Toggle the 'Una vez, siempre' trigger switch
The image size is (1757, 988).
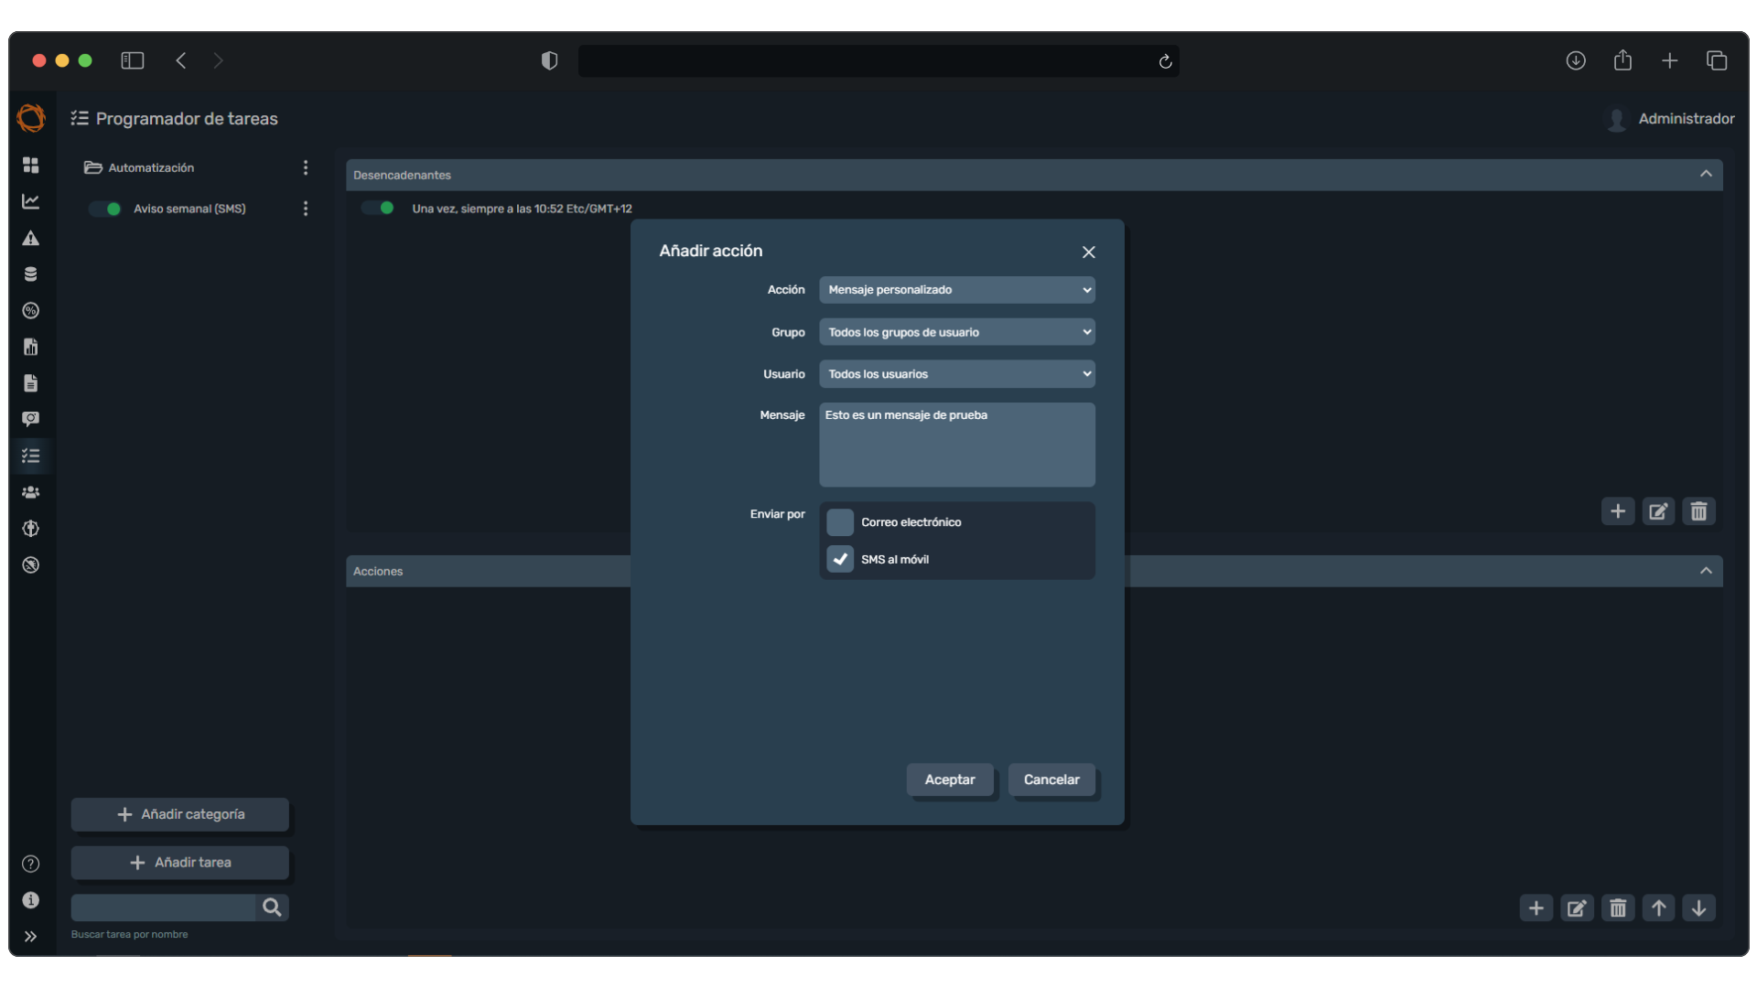click(378, 208)
